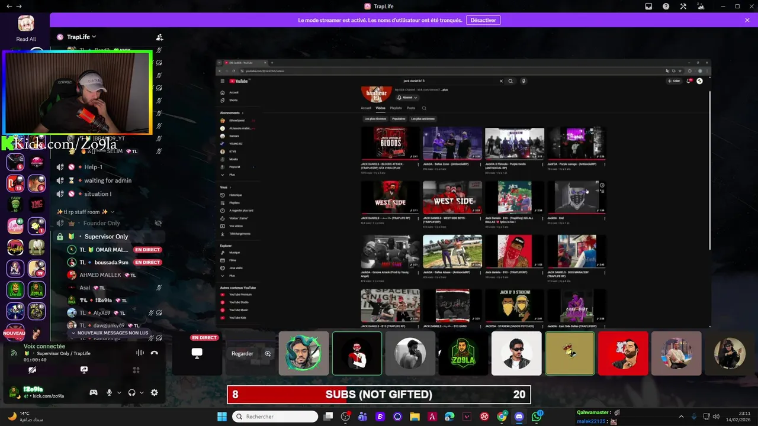Click Désactiver to turn off streamer mode
758x426 pixels.
click(x=483, y=20)
